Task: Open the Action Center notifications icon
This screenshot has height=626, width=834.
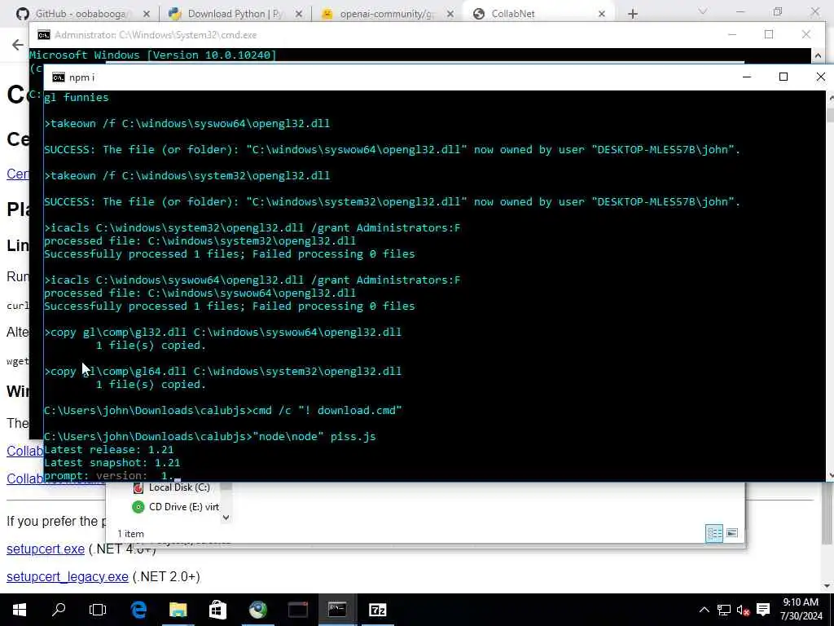Action: [763, 610]
